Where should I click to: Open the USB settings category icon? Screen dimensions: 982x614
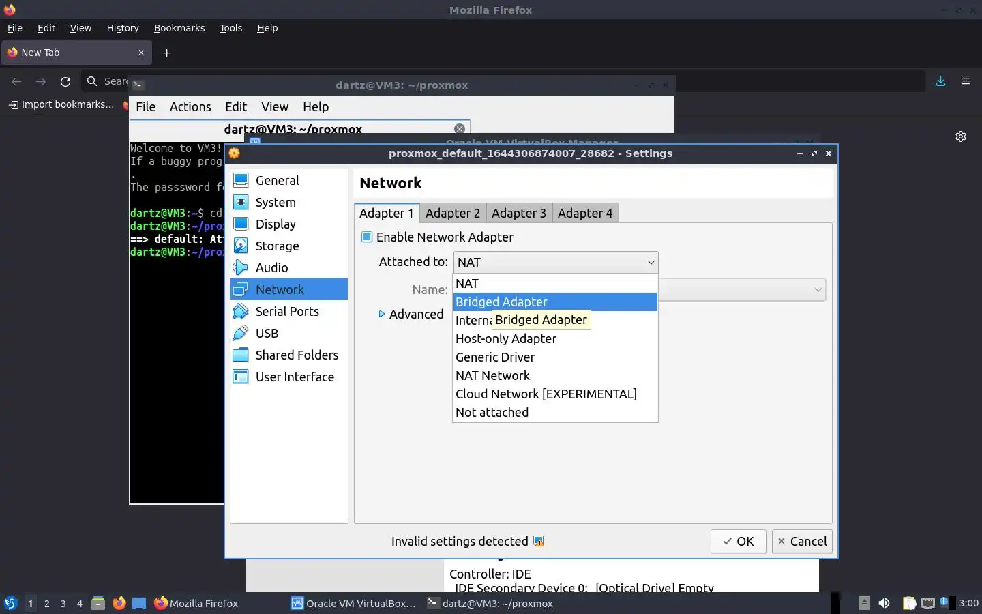click(241, 333)
